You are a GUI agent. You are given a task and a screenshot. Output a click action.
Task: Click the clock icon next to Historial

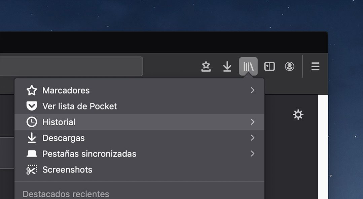point(32,122)
